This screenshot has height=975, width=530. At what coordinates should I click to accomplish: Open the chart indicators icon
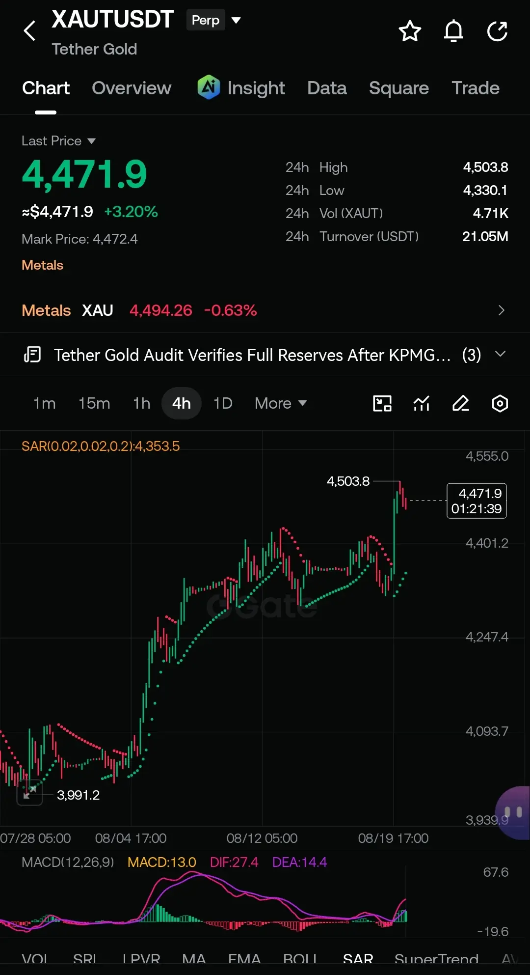point(422,403)
